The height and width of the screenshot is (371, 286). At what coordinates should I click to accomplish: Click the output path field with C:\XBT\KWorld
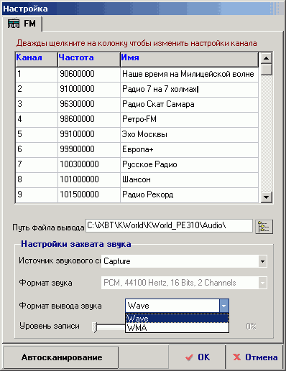(169, 226)
